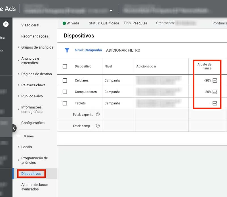Click the Celulares device name
Image resolution: width=227 pixels, height=197 pixels.
click(x=82, y=80)
